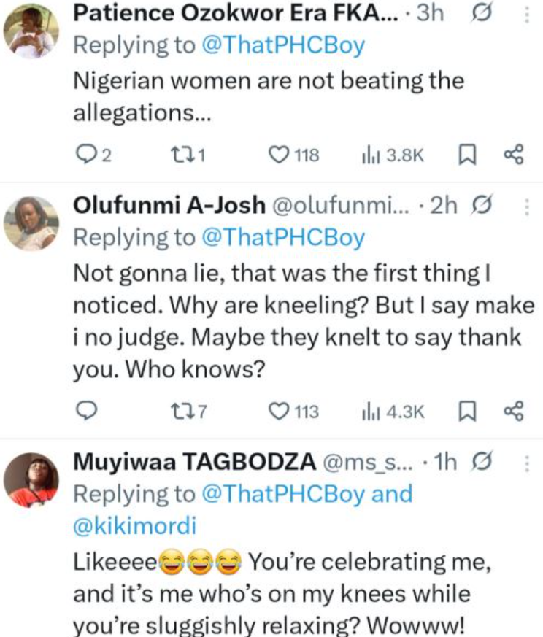Open more options for Patience Ozokwor's tweet
This screenshot has width=543, height=637.
526,14
